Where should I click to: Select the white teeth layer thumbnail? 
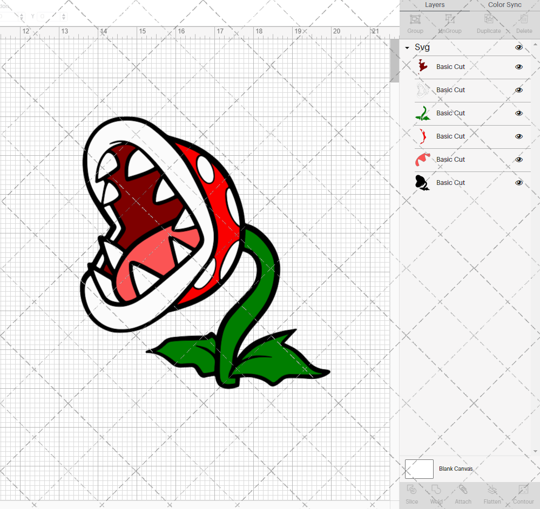(423, 90)
